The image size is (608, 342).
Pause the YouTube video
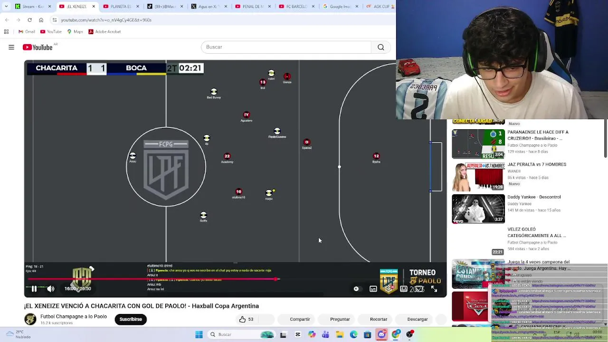(34, 289)
